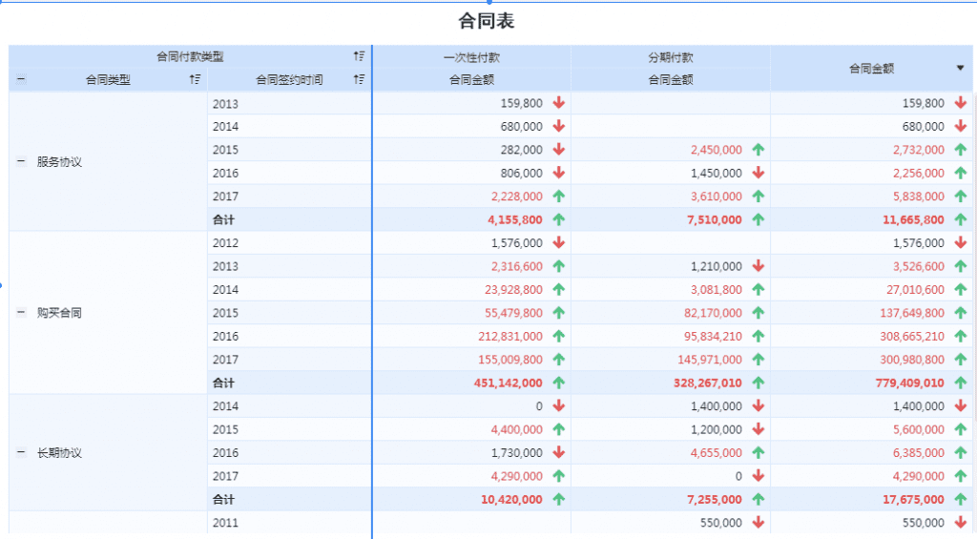Open dropdown arrow on 合同金额 total column
The image size is (977, 539).
pos(960,68)
